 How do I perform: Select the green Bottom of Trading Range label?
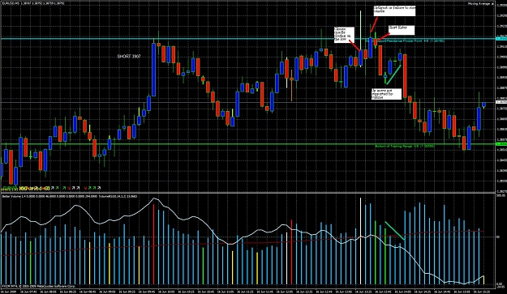click(x=405, y=147)
